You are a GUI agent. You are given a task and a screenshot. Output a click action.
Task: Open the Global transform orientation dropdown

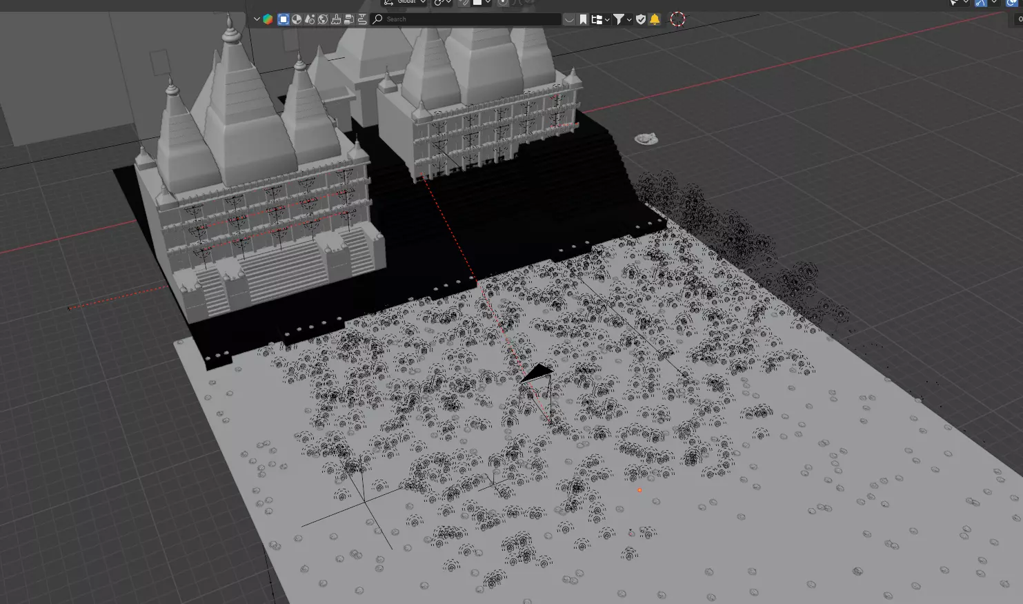click(406, 2)
